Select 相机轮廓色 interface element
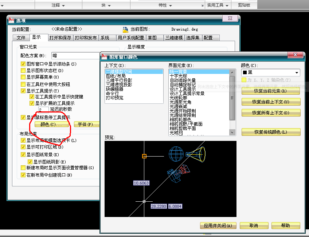309x237 pixels. click(x=199, y=120)
